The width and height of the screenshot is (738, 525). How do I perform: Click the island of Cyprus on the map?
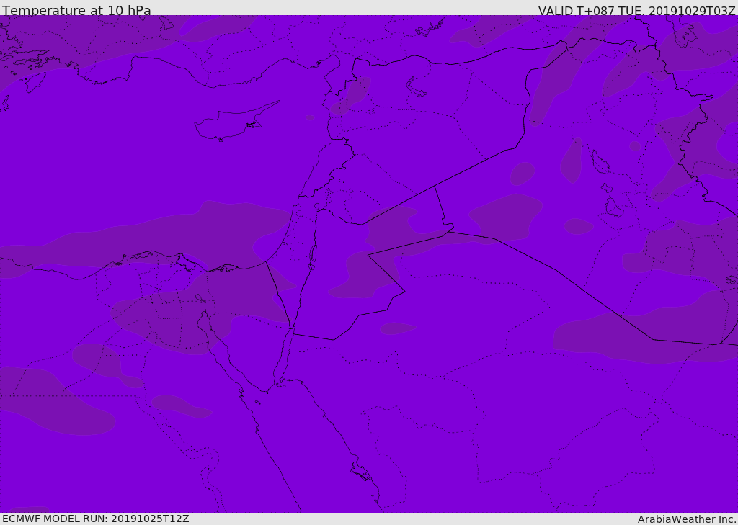point(236,121)
